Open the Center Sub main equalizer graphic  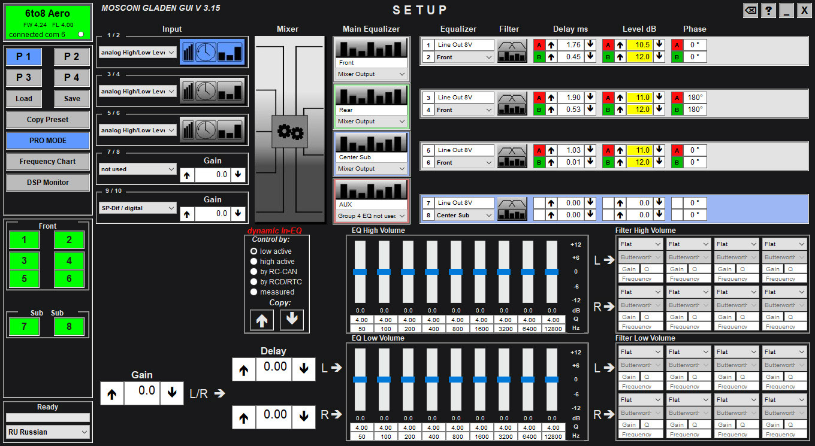(x=371, y=142)
